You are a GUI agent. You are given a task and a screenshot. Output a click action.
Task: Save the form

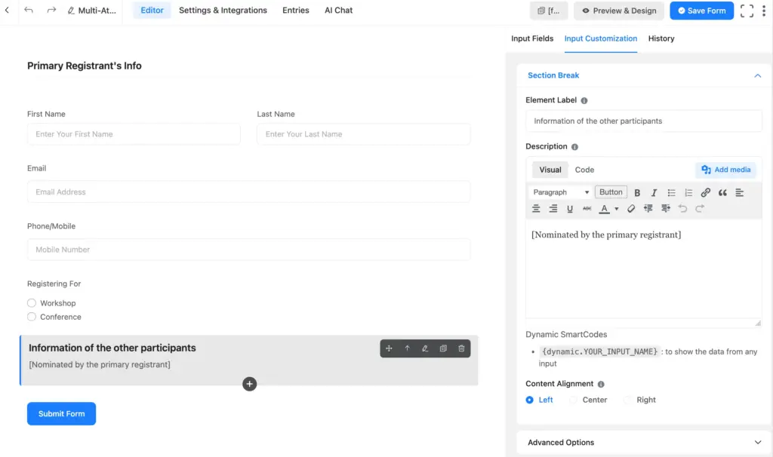(701, 11)
